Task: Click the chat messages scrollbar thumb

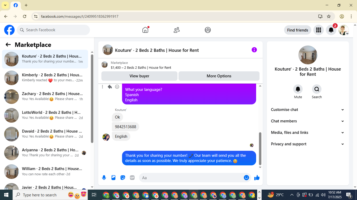Action: (x=260, y=148)
